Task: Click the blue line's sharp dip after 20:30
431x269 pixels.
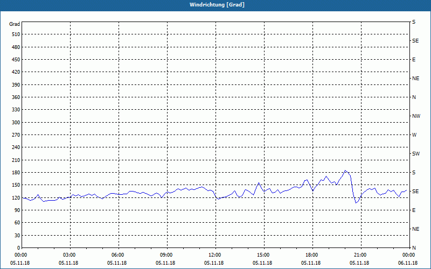Action: (356, 203)
